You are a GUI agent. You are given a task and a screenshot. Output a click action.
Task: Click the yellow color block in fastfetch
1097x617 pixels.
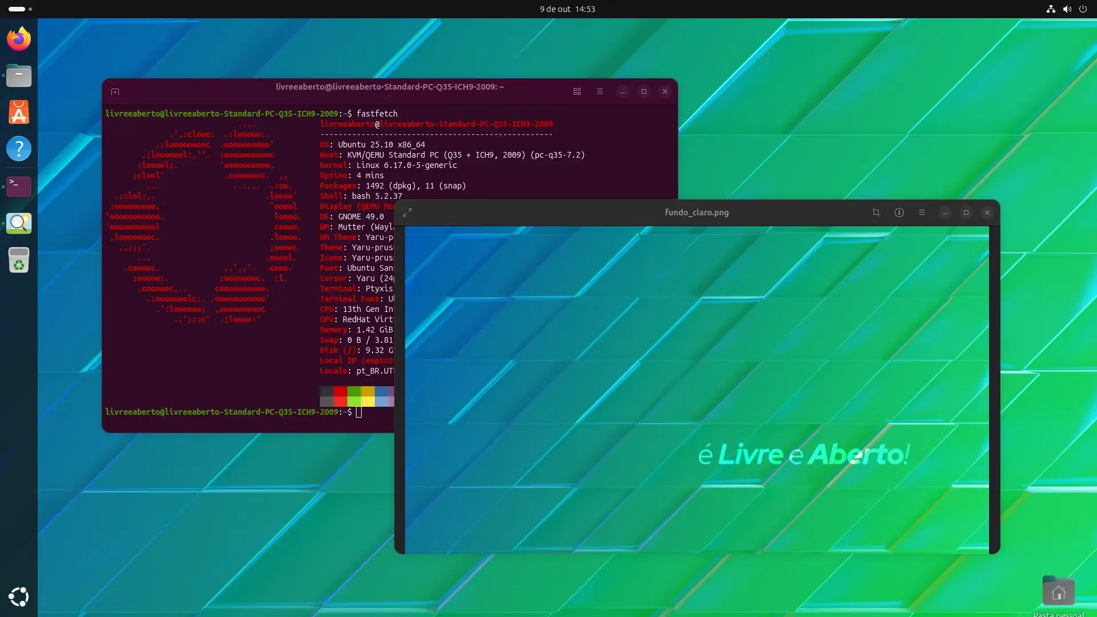point(368,396)
